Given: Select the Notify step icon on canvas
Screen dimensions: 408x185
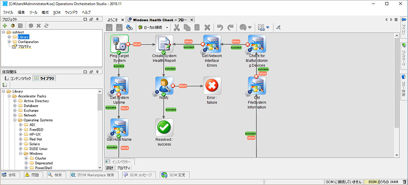Looking at the screenshot, I should click(x=164, y=85).
